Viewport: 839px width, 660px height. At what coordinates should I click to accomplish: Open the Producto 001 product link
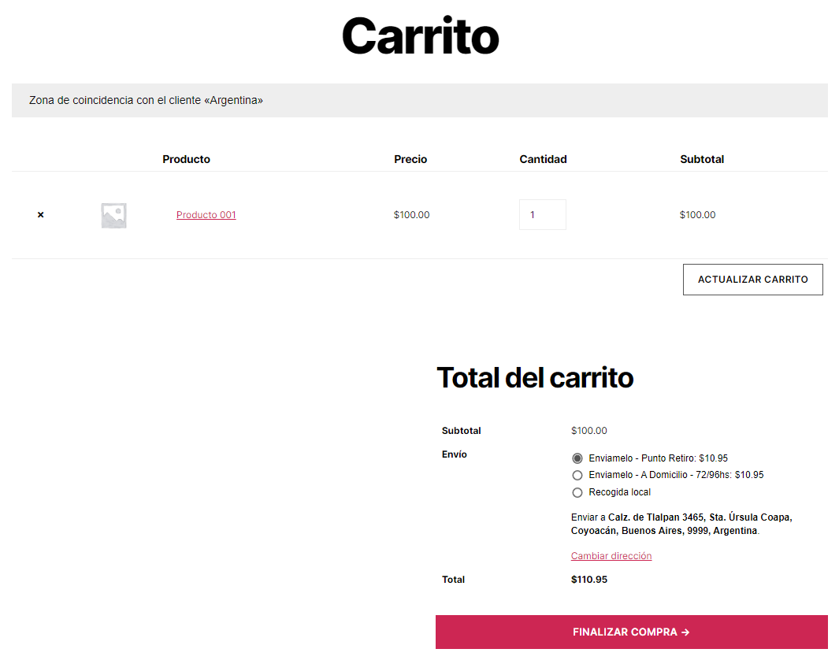pos(206,214)
